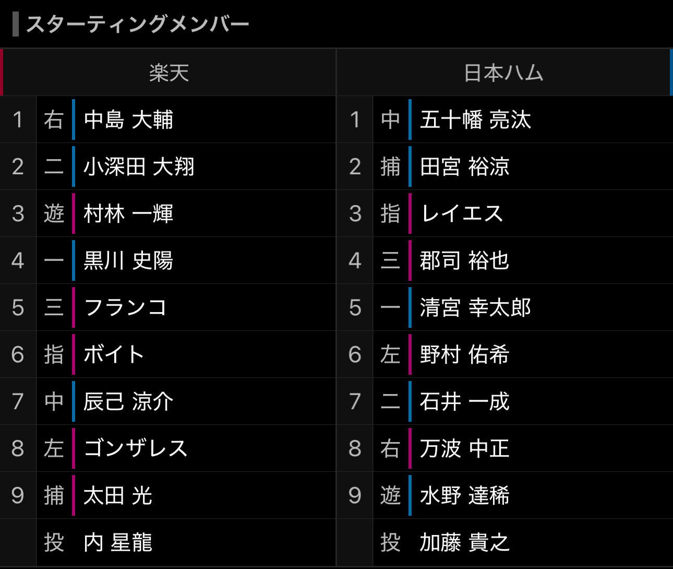Screen dimensions: 673x569
Task: Open player 五十幡 亮汰
Action: pos(475,120)
